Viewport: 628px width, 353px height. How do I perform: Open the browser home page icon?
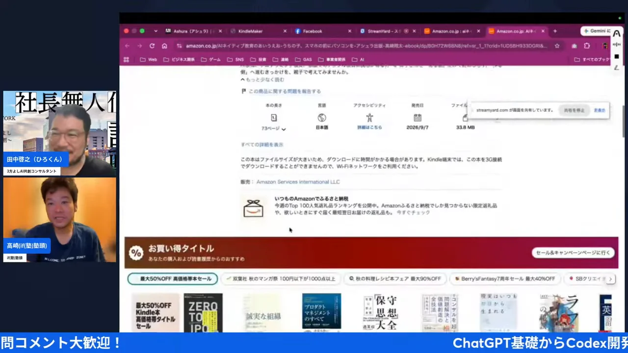point(164,46)
